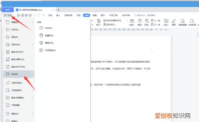Open the 插入 ribbon tab
The height and width of the screenshot is (122, 199).
[58, 15]
